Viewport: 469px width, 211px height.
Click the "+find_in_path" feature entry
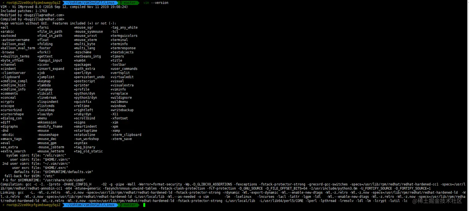click(50, 36)
